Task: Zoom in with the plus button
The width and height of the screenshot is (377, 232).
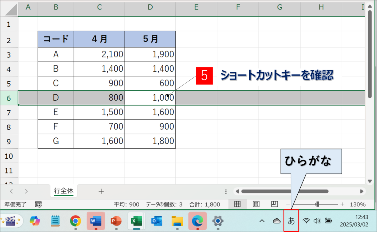Action: pos(342,204)
